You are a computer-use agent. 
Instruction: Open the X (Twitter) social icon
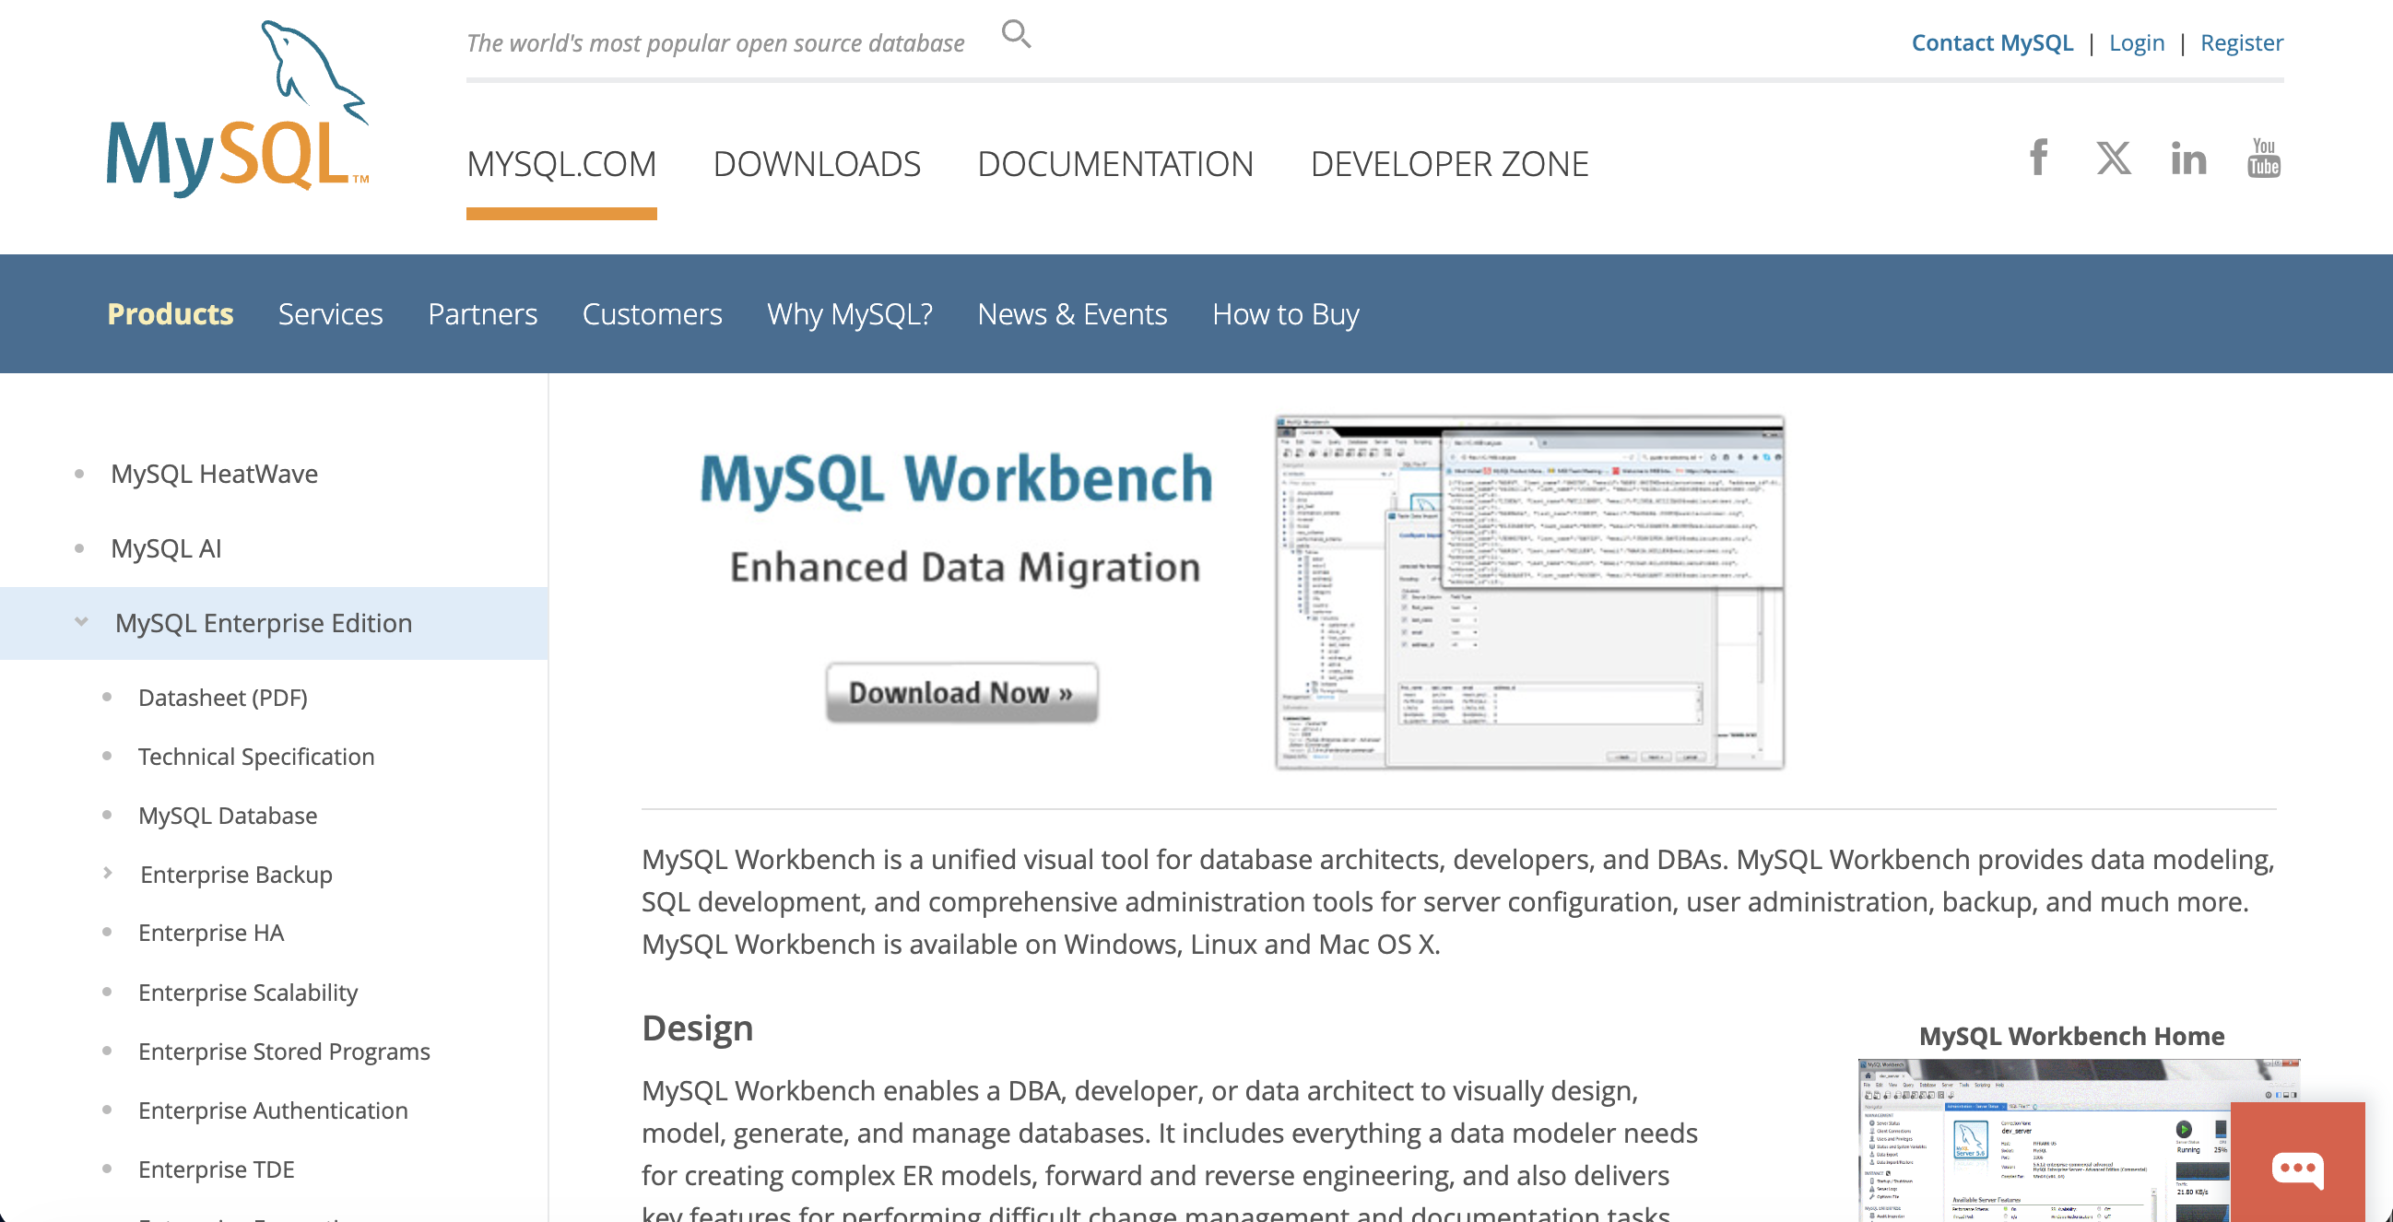pyautogui.click(x=2114, y=158)
